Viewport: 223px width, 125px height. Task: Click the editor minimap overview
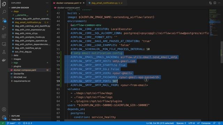(x=215, y=23)
